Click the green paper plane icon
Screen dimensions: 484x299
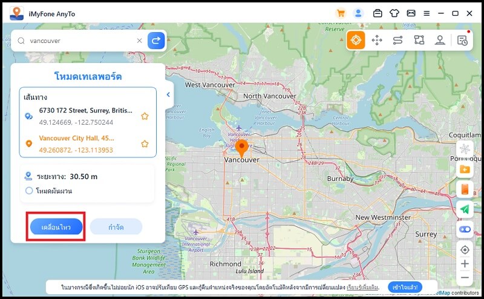point(465,209)
